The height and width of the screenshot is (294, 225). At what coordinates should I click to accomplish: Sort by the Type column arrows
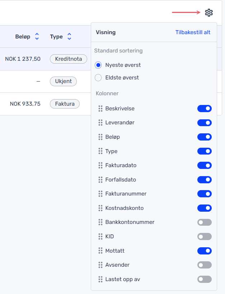pyautogui.click(x=69, y=36)
